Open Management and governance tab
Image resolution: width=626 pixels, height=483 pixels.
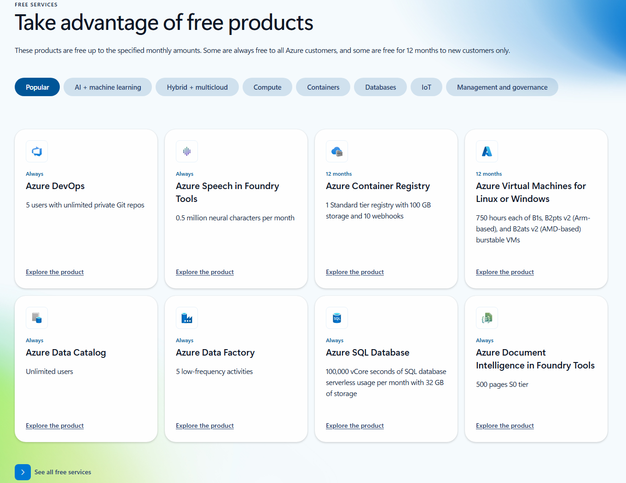502,87
